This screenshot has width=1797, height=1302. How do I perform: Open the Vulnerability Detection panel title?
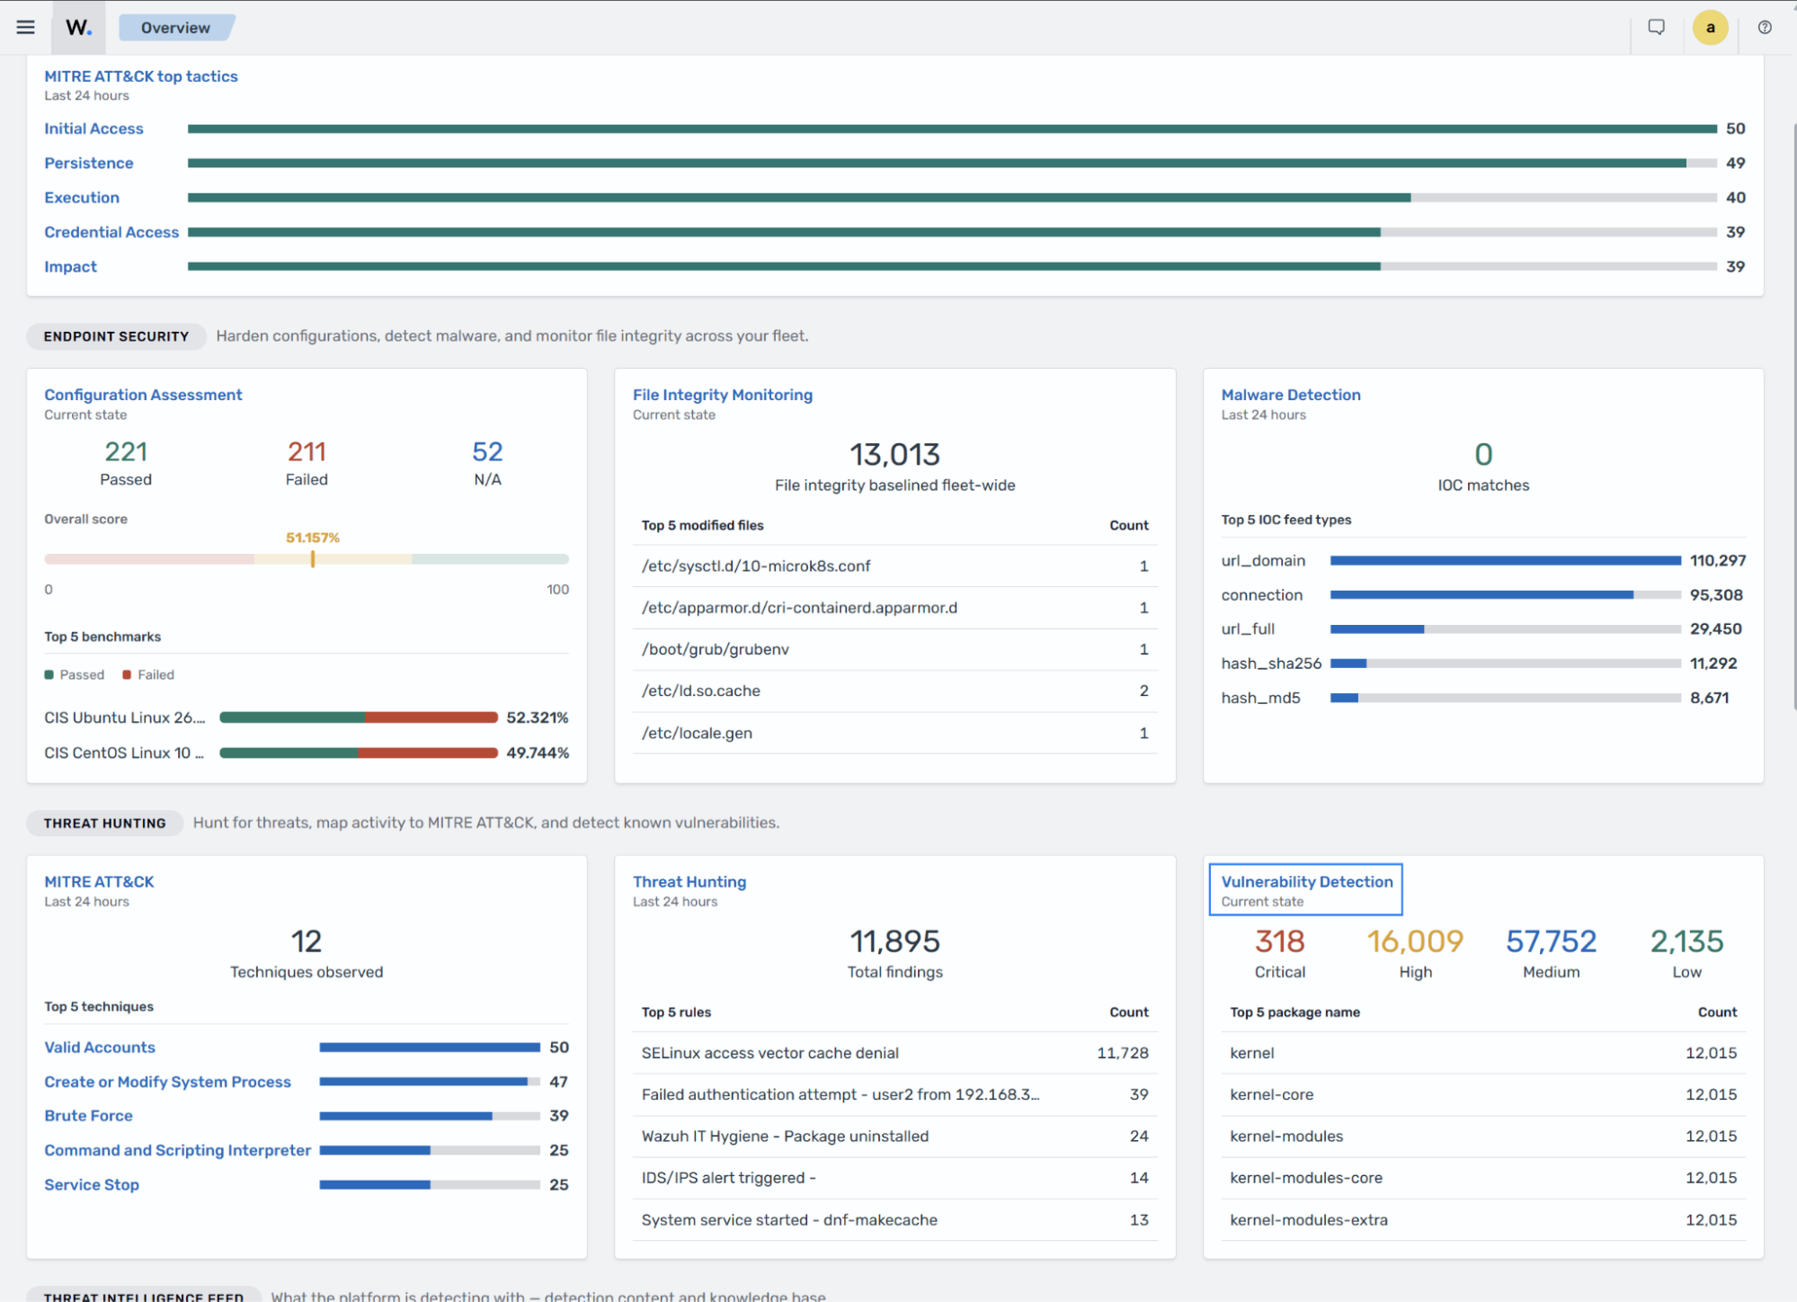tap(1306, 882)
